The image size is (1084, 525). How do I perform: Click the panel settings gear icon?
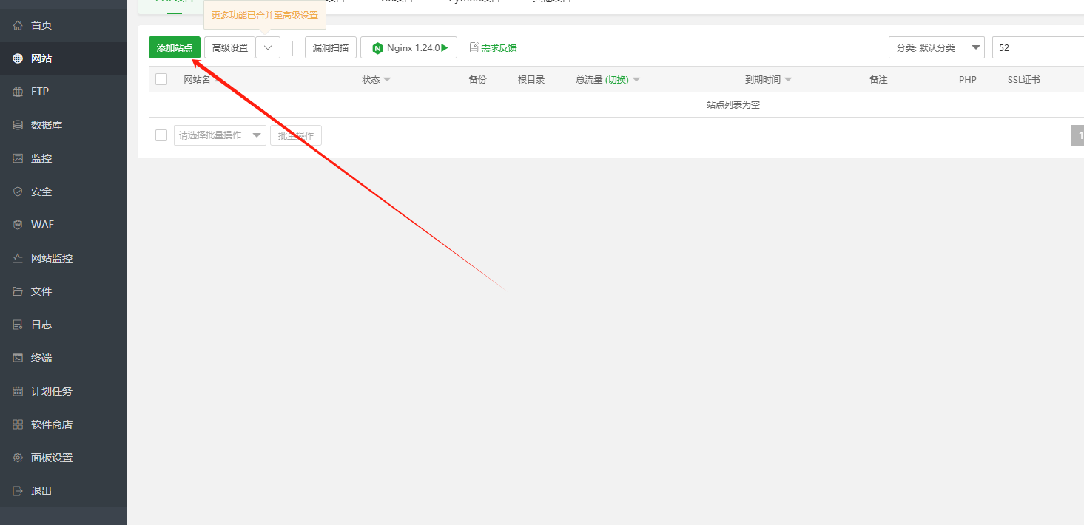(18, 458)
